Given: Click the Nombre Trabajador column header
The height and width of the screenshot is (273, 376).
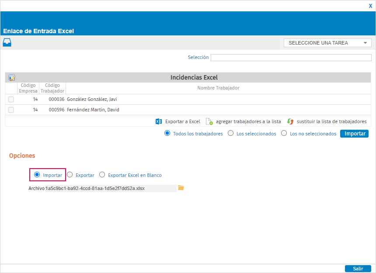Looking at the screenshot, I should click(218, 88).
